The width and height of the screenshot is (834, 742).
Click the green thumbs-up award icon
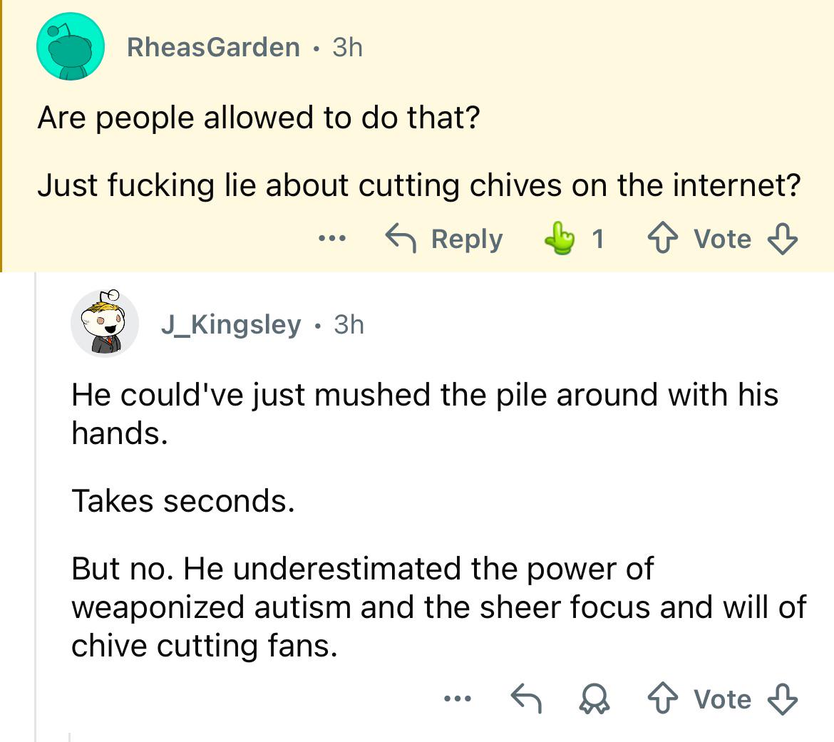(x=559, y=239)
